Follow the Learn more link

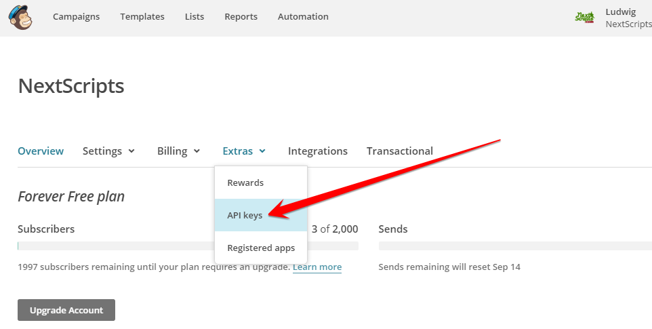pos(317,267)
